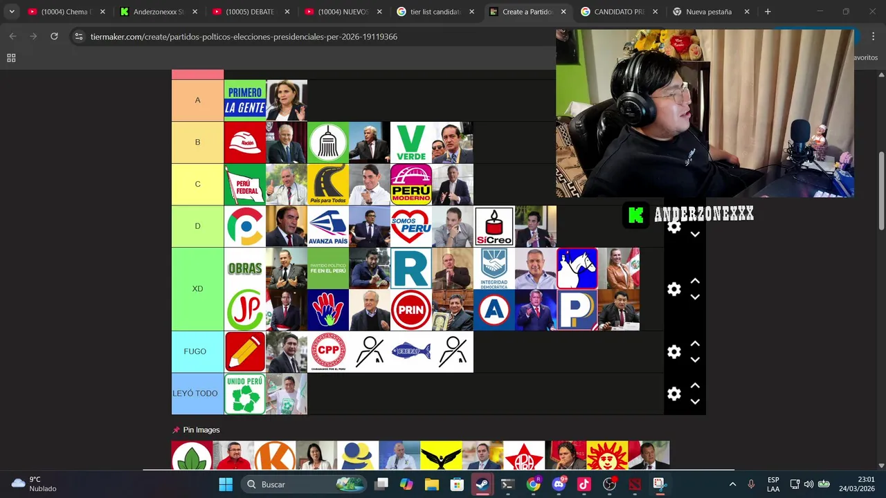Click the FREPAP blue fish logo
886x498 pixels.
411,352
